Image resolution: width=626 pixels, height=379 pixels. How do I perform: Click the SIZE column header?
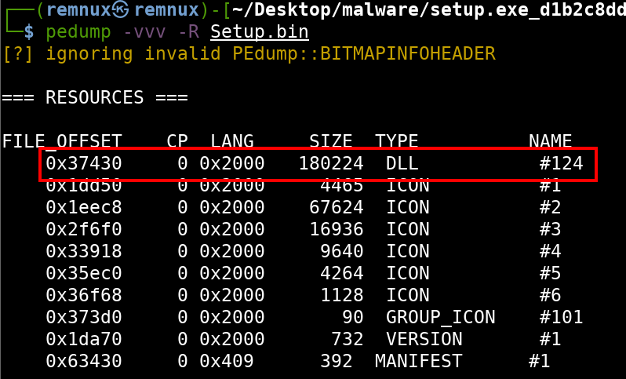point(331,141)
